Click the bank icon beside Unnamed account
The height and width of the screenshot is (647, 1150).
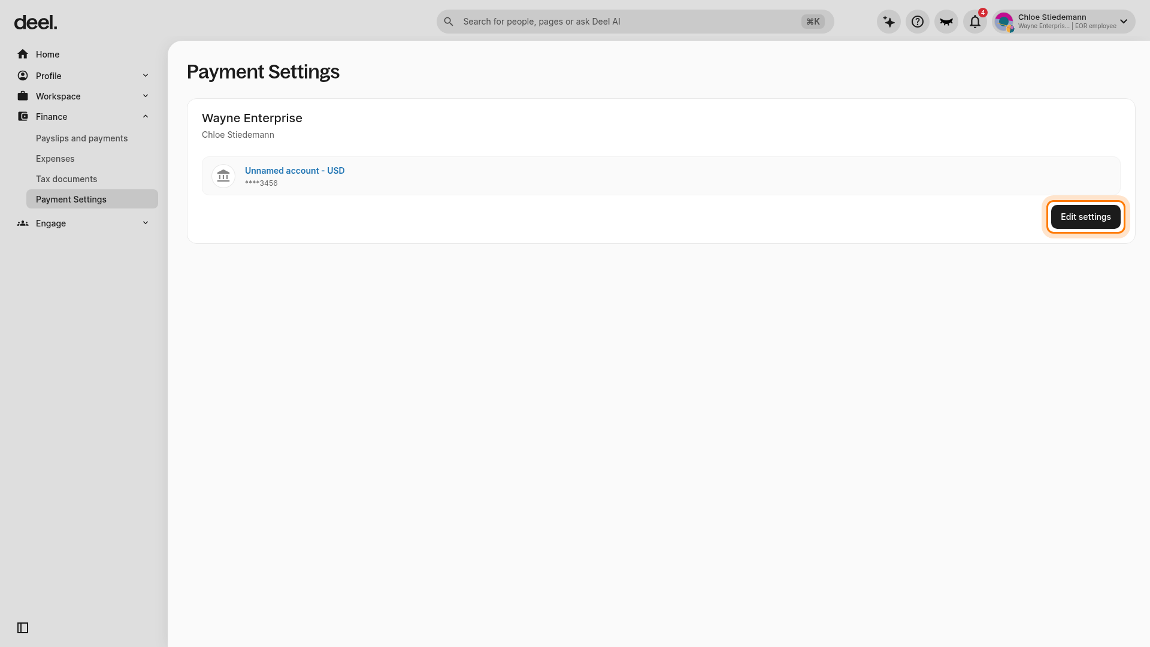223,176
